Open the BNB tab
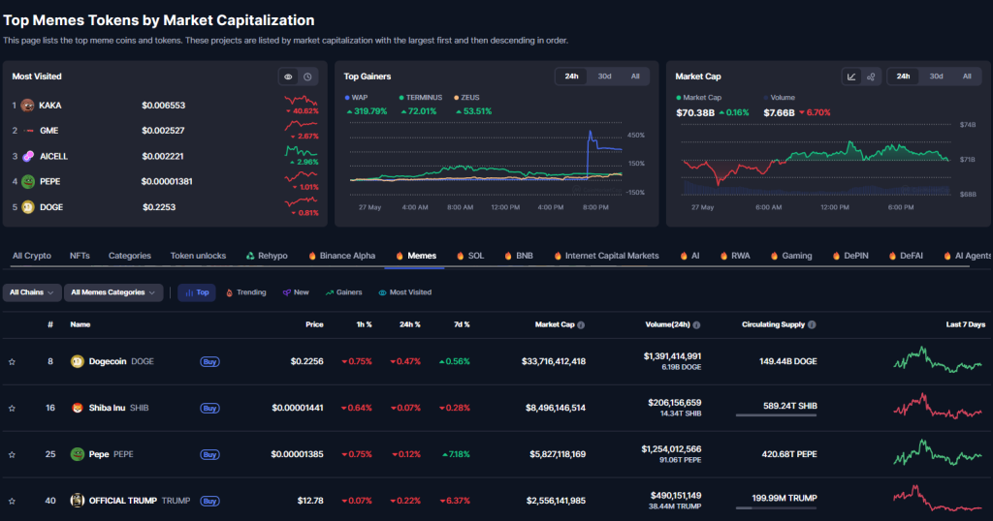Viewport: 993px width, 521px height. [x=519, y=256]
